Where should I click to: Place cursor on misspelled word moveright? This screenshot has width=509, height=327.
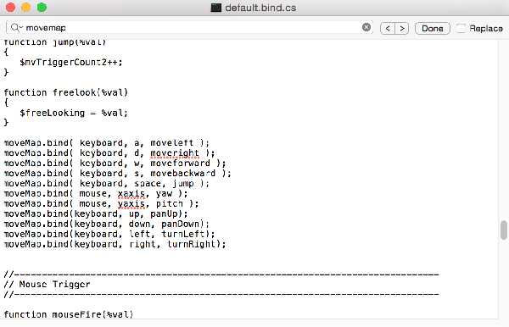point(175,153)
